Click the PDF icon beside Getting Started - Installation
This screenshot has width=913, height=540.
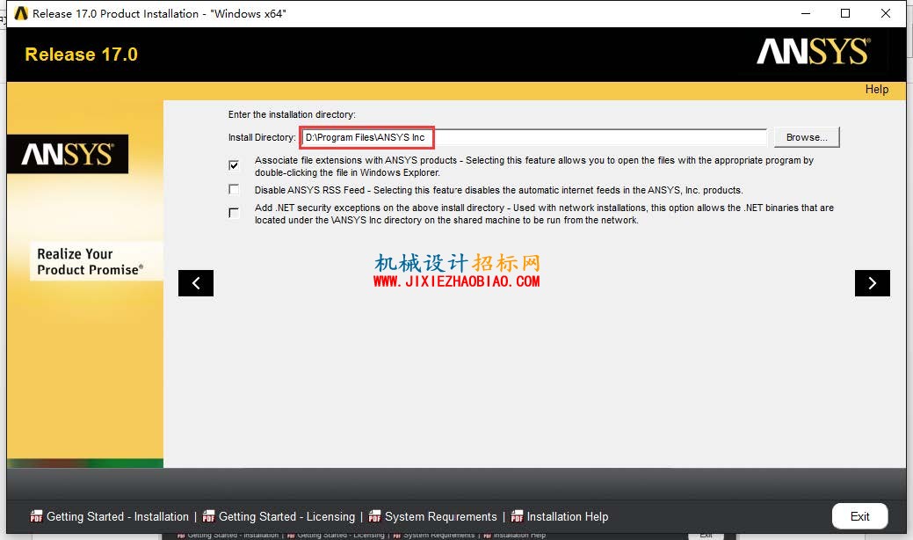coord(36,517)
